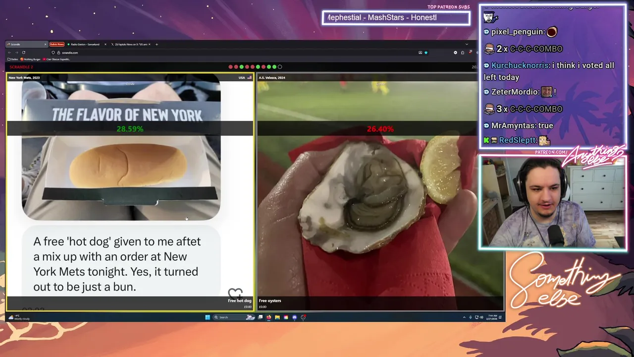Switch to Radio Garden – Samarkand tab
634x357 pixels.
tap(87, 44)
